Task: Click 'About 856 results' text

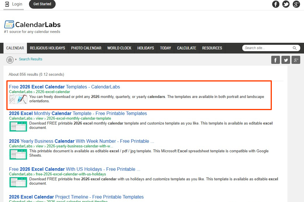Action: pyautogui.click(x=36, y=75)
